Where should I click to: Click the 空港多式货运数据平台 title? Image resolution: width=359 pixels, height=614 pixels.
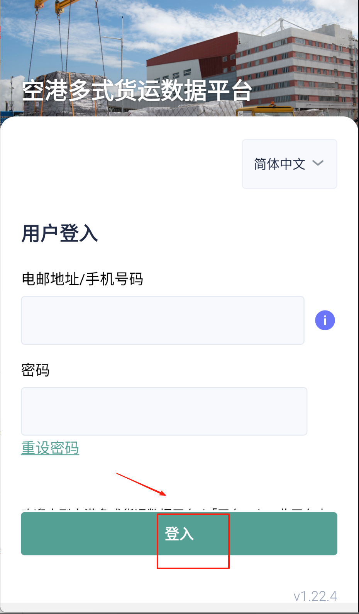tap(137, 90)
